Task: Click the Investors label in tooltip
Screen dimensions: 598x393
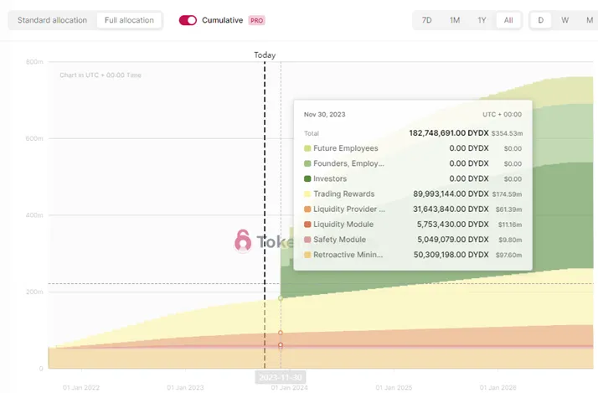Action: tap(330, 178)
